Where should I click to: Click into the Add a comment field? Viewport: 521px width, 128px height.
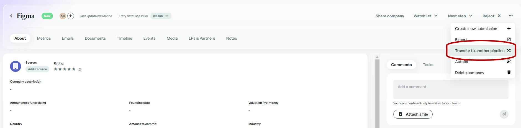pyautogui.click(x=451, y=89)
